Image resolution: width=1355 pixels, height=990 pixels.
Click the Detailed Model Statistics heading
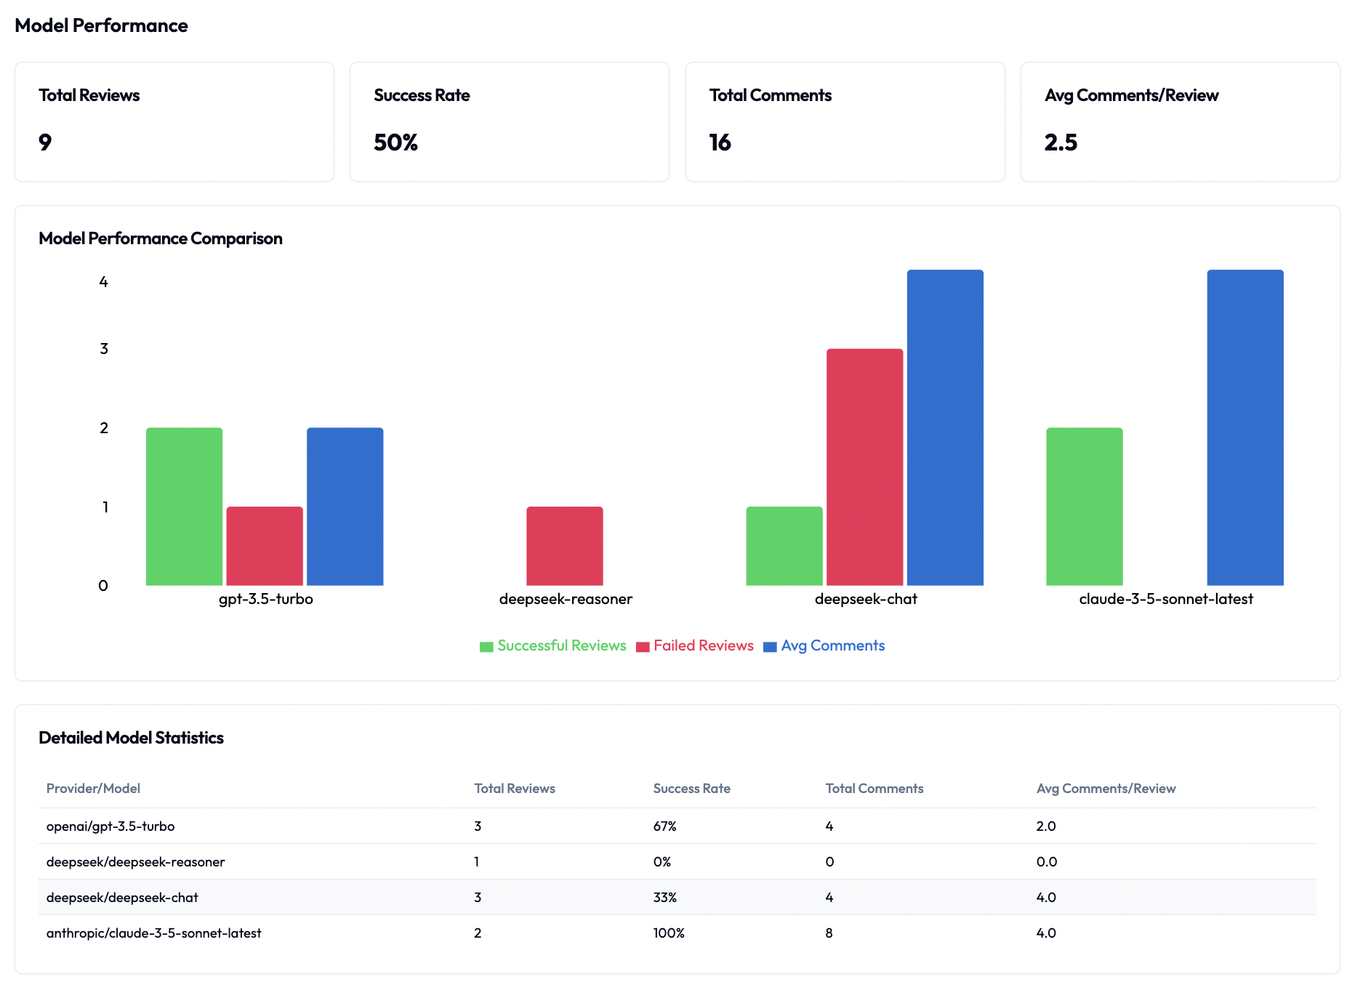(131, 738)
